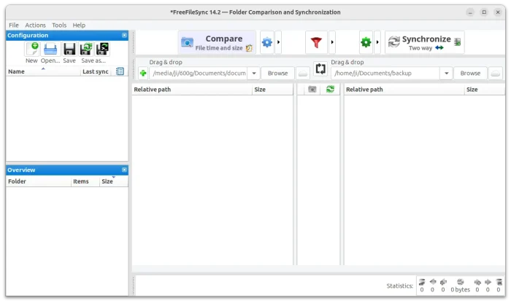Open the Actions menu
The image size is (511, 303).
[x=35, y=25]
